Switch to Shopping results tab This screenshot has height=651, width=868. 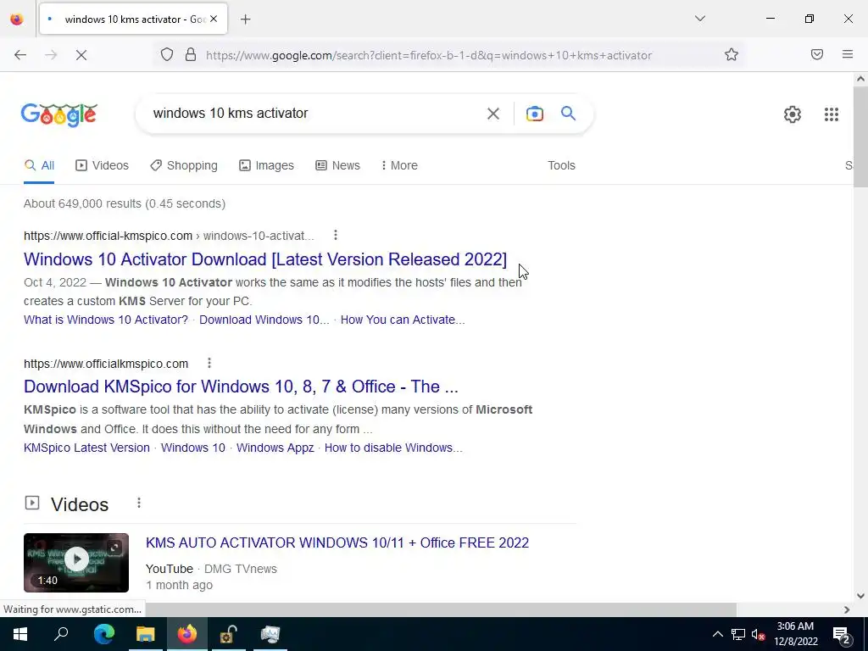pyautogui.click(x=184, y=165)
